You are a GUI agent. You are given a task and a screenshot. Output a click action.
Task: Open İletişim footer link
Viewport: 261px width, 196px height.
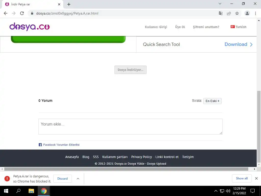pos(188,157)
